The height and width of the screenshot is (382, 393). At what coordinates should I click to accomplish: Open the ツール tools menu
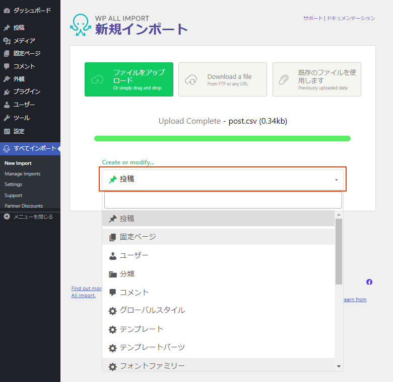point(22,118)
